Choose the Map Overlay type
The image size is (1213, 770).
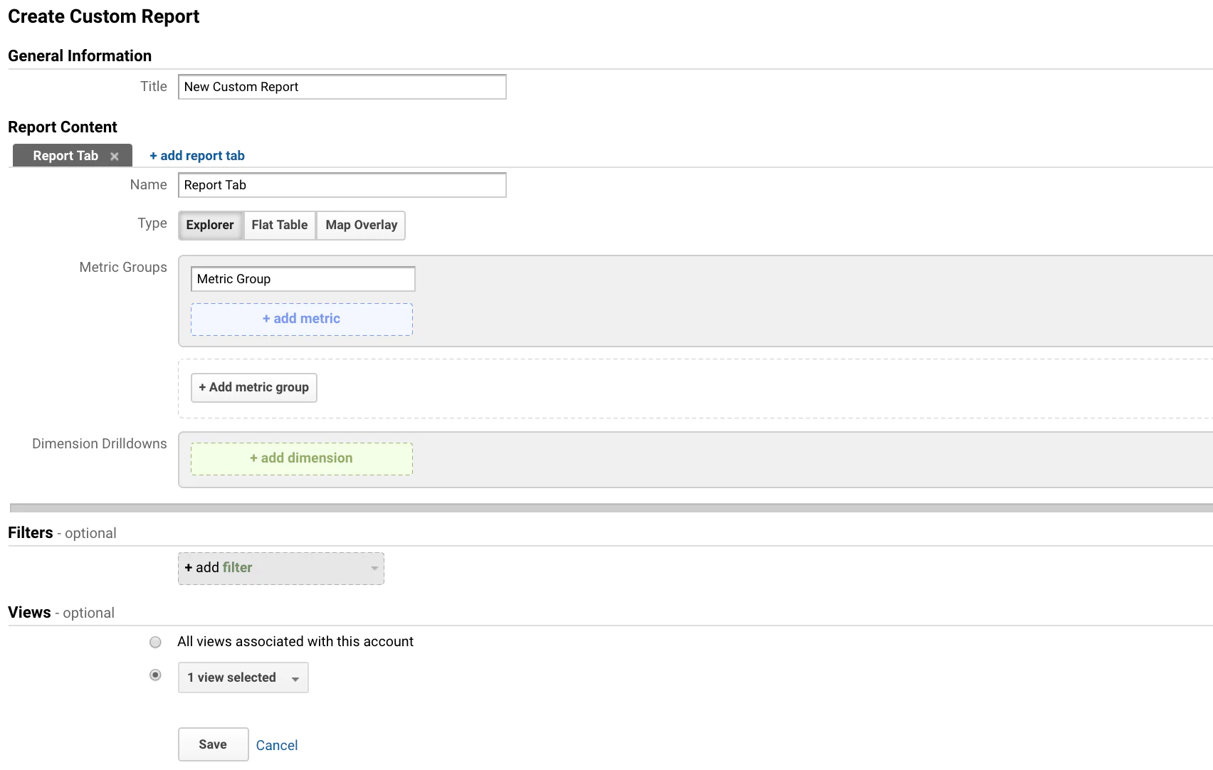[361, 226]
